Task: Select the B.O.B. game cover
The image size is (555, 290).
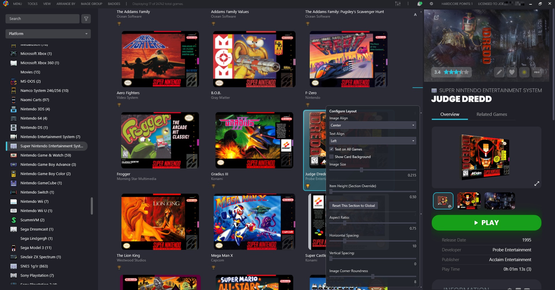Action: click(254, 59)
